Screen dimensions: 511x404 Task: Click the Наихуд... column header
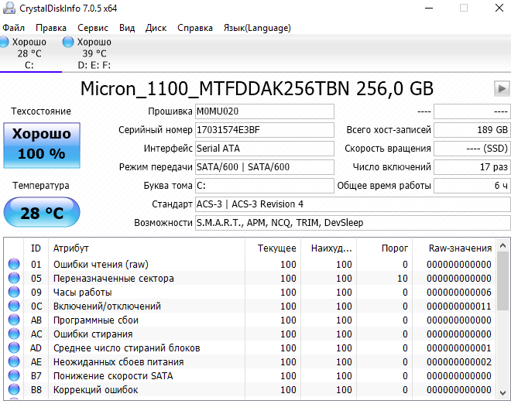(x=328, y=248)
